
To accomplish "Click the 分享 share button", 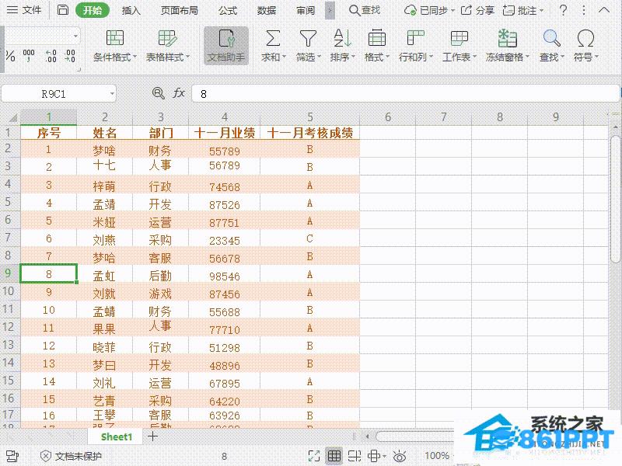I will pos(477,10).
